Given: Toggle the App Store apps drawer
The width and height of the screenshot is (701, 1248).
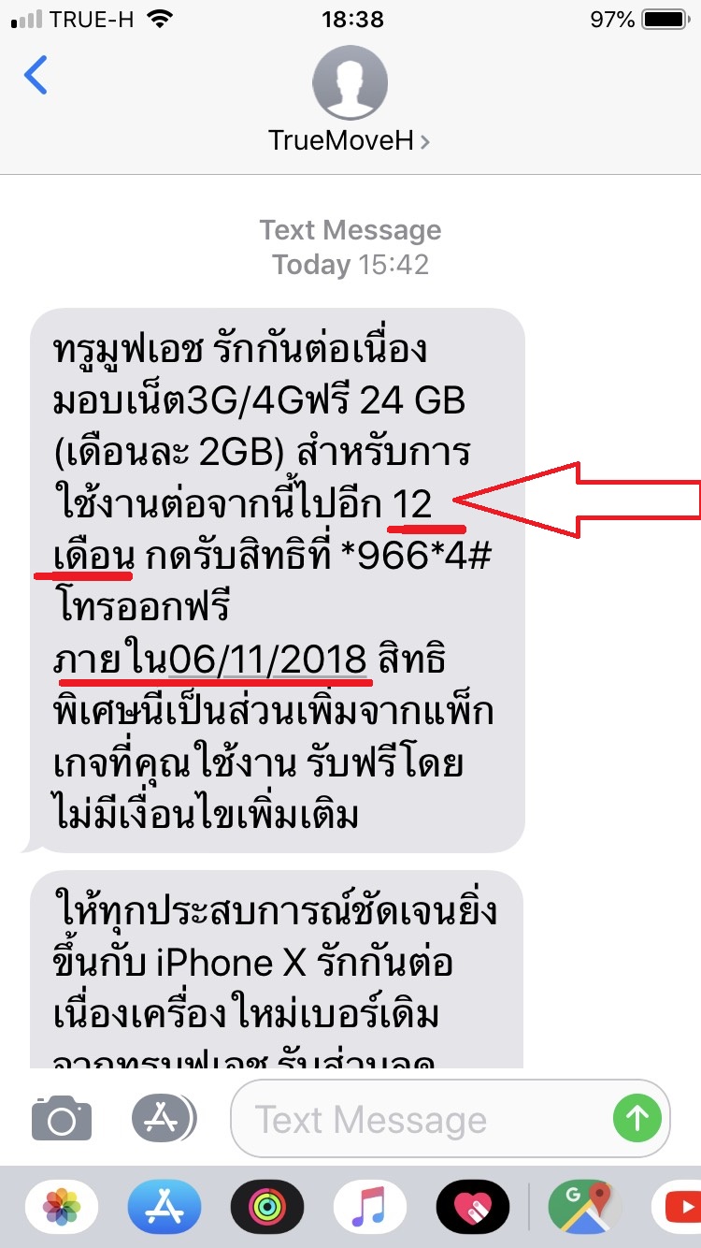Looking at the screenshot, I should pyautogui.click(x=164, y=1117).
